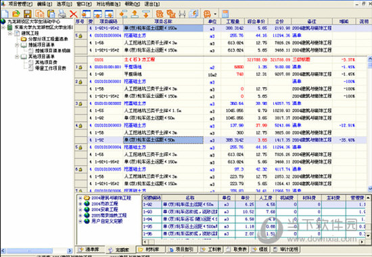Expand the 2004安装工程 quota node
The width and height of the screenshot is (372, 257).
point(80,209)
